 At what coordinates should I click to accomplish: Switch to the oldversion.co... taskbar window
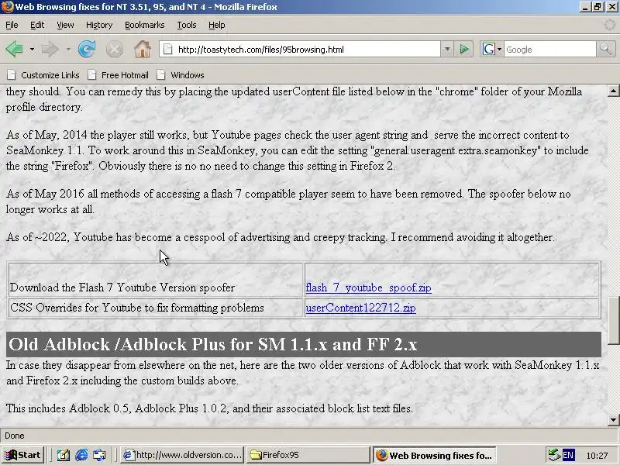point(182,455)
